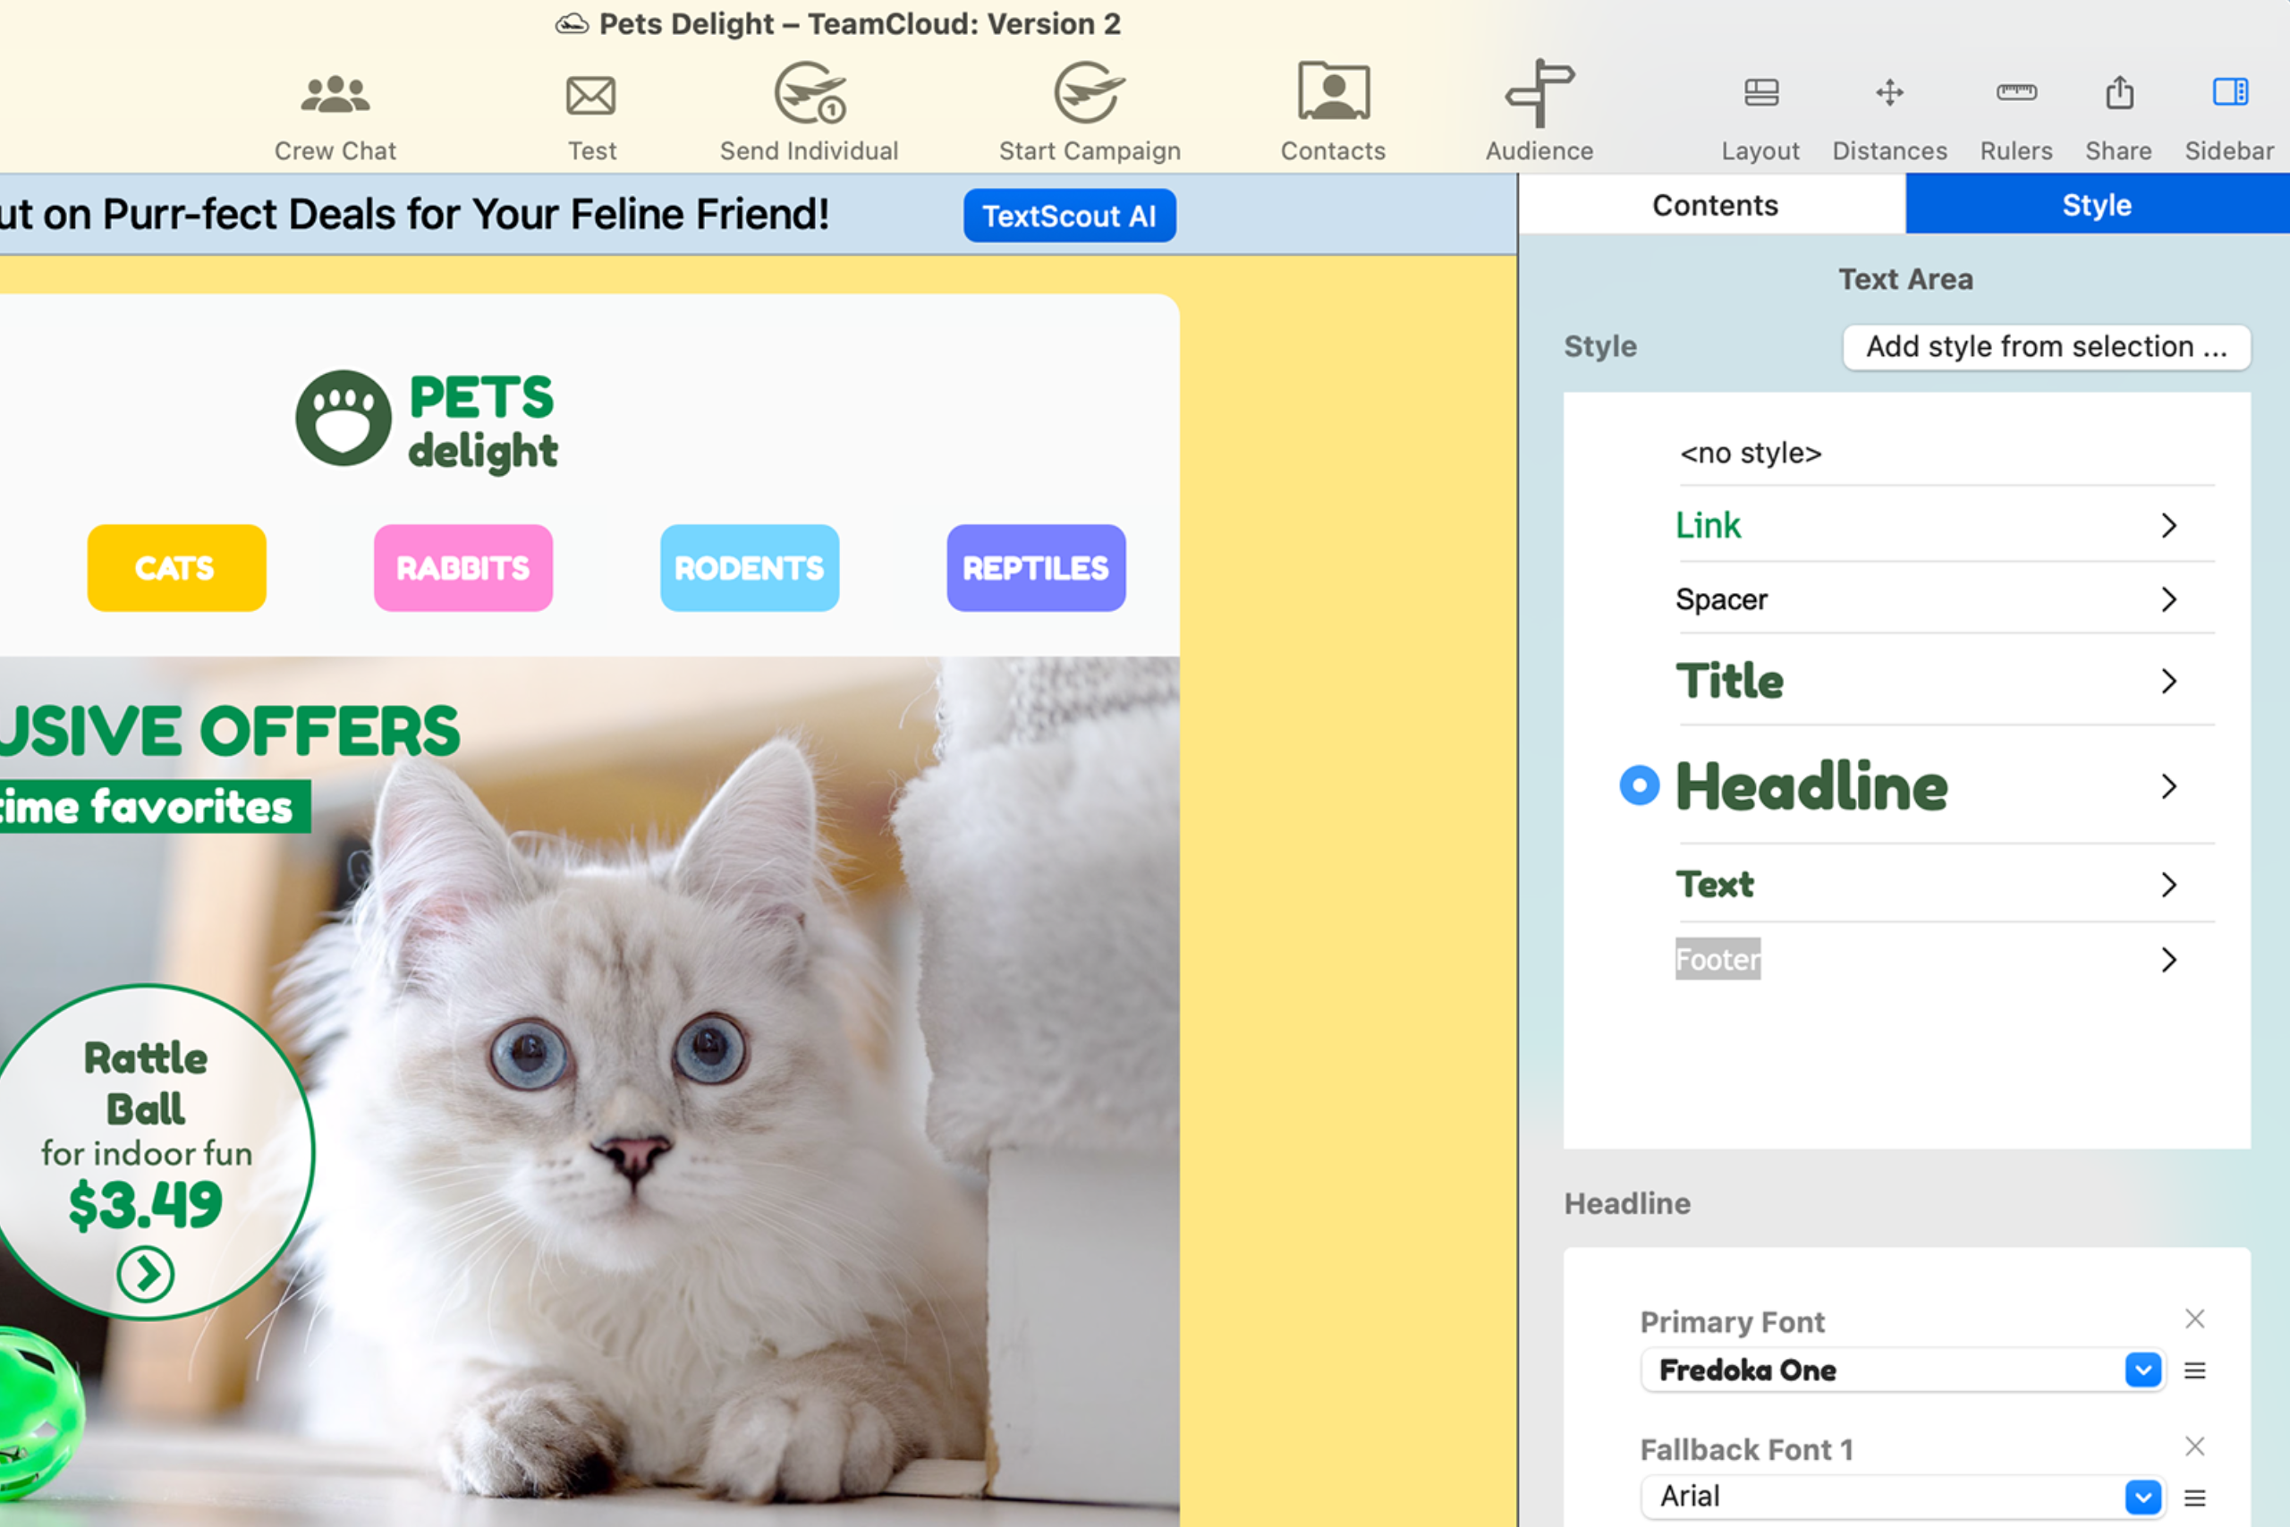Click the REPTILES category button
2290x1527 pixels.
tap(1036, 568)
